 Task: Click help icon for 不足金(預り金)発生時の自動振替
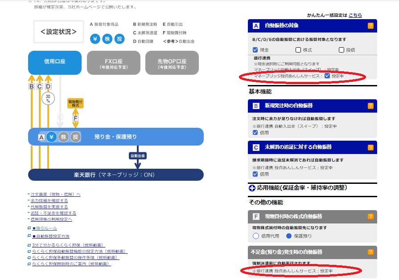[370, 252]
